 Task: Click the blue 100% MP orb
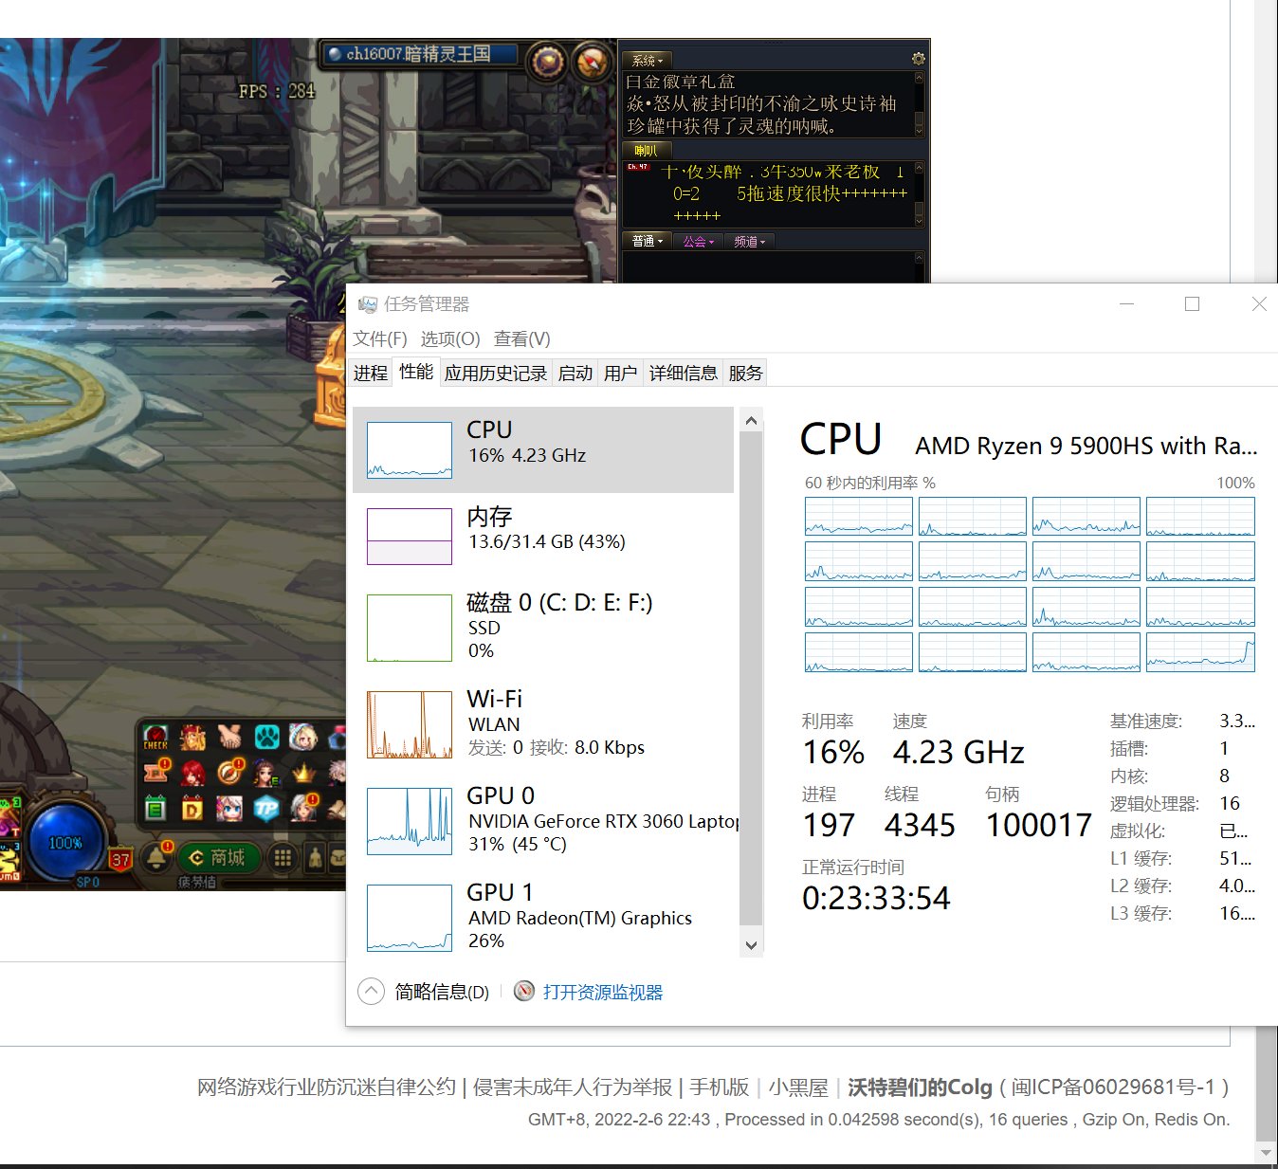tap(64, 842)
